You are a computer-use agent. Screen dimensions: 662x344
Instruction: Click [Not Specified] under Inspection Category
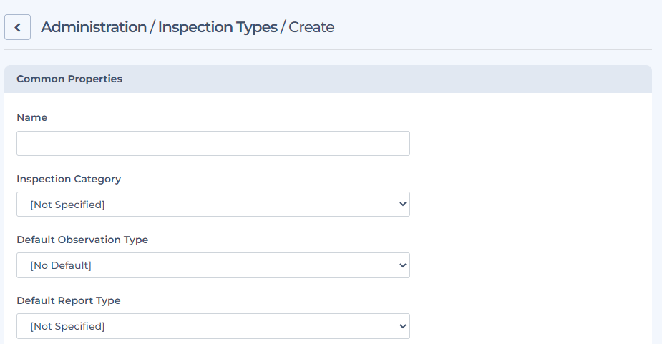click(67, 205)
